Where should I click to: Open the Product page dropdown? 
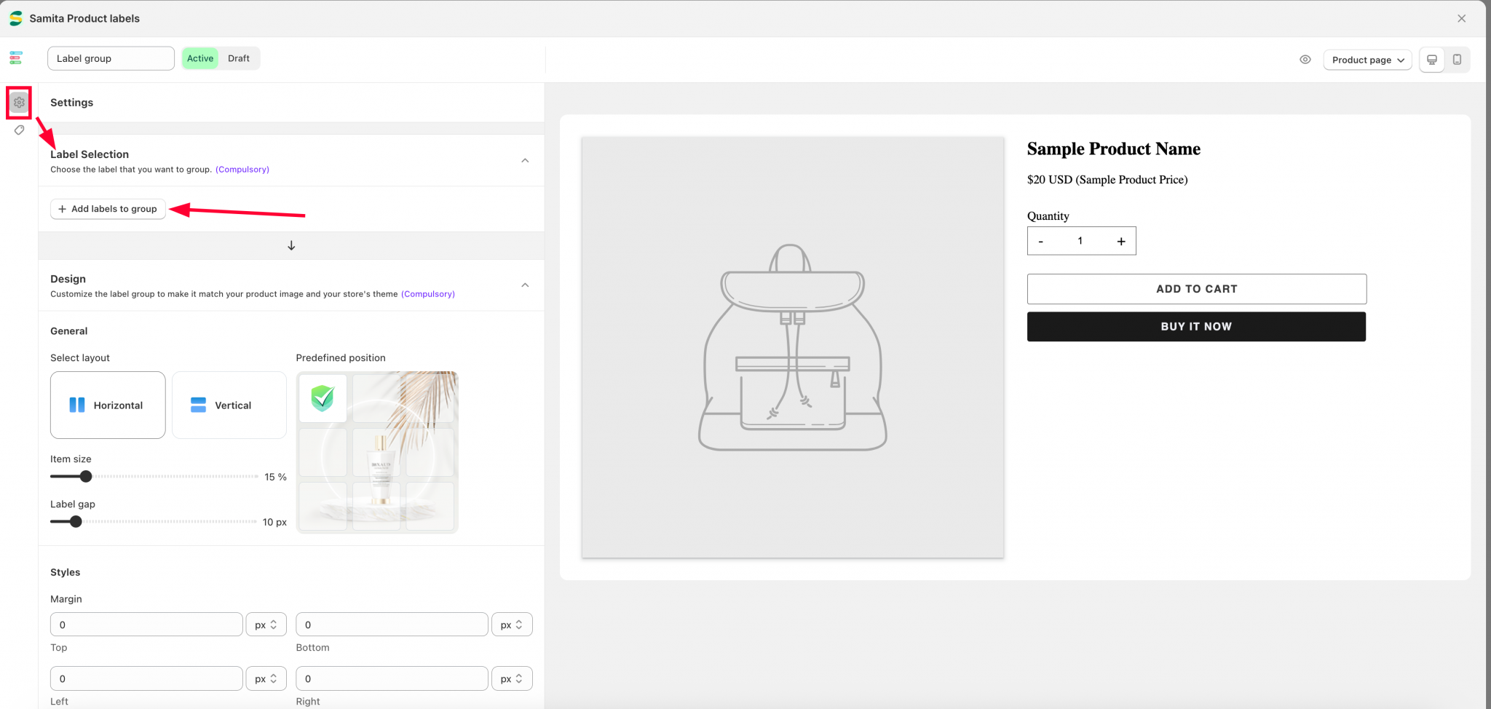click(1367, 60)
